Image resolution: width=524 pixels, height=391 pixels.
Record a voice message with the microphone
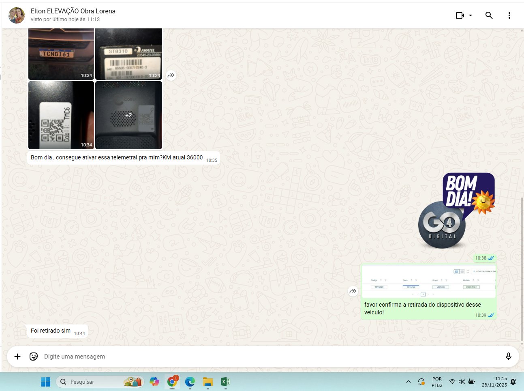[x=508, y=357]
